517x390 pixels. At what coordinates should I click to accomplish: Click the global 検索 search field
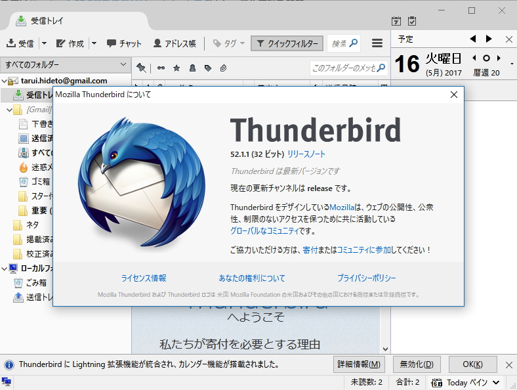344,43
